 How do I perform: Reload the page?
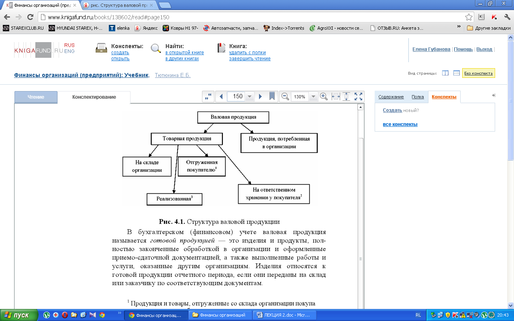click(x=30, y=17)
